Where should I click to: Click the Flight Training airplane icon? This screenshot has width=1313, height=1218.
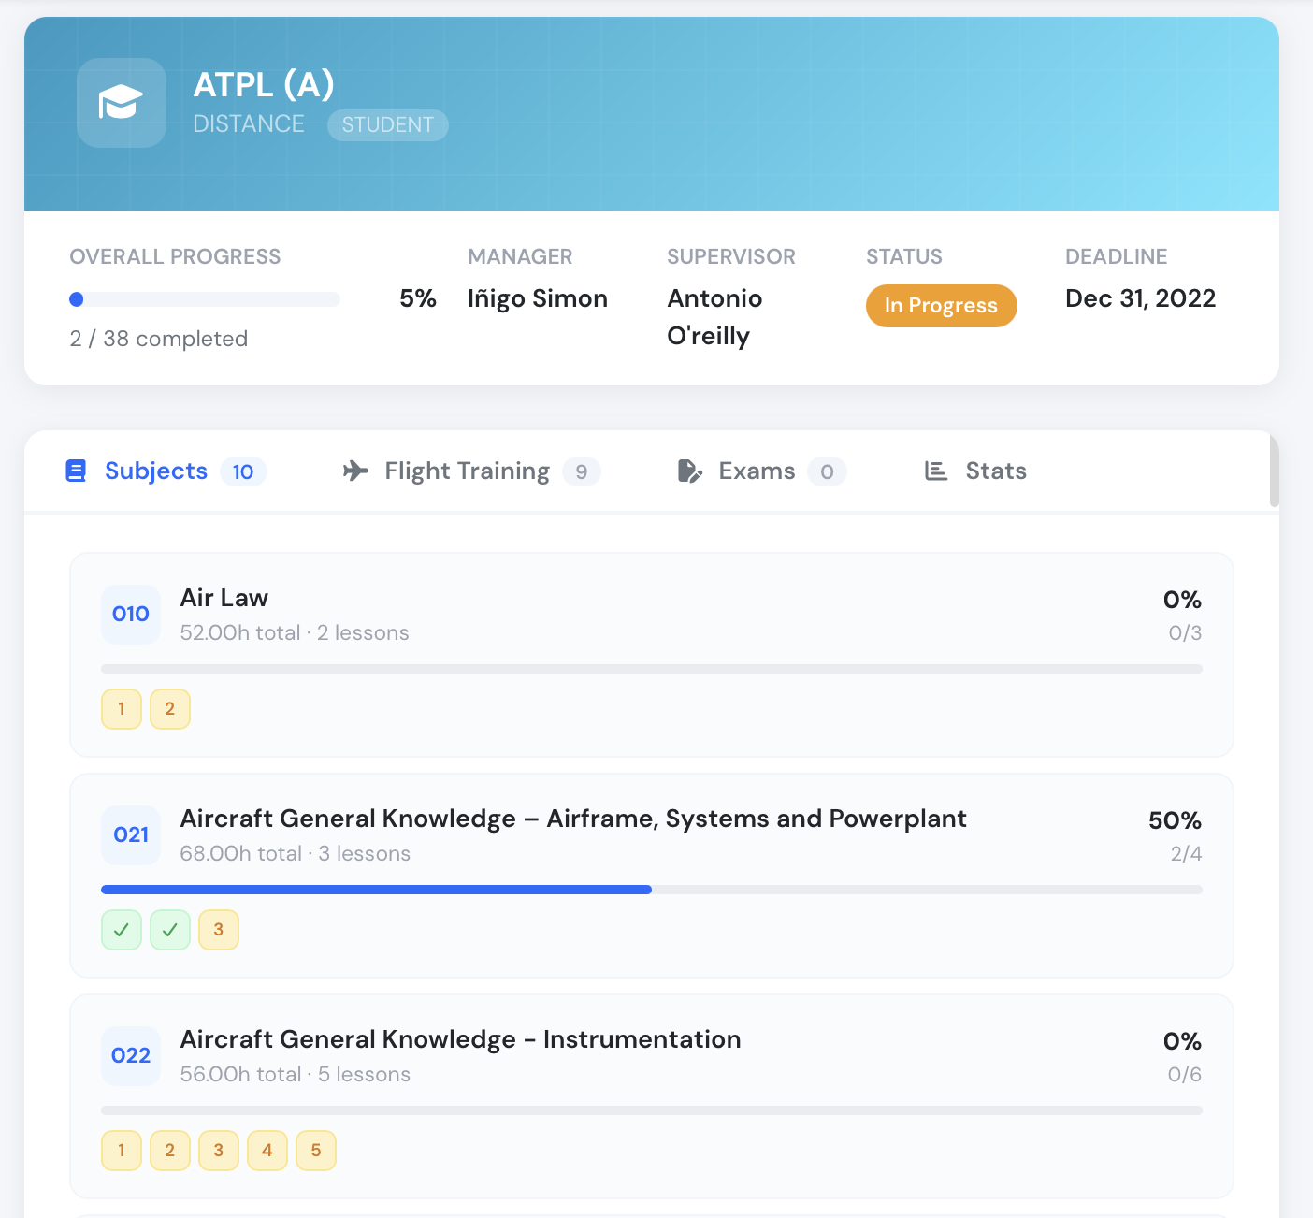pos(355,471)
